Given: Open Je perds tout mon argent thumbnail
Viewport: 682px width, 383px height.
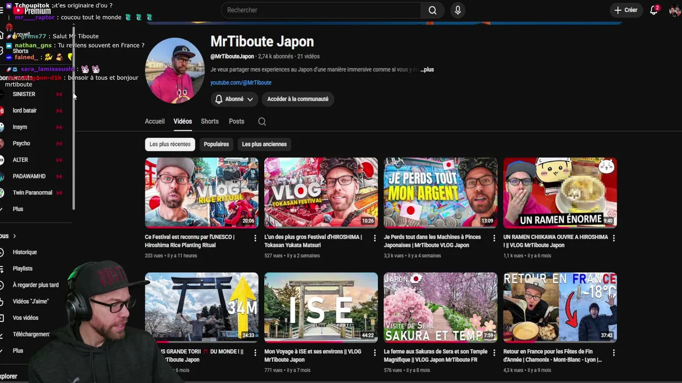Looking at the screenshot, I should [440, 193].
